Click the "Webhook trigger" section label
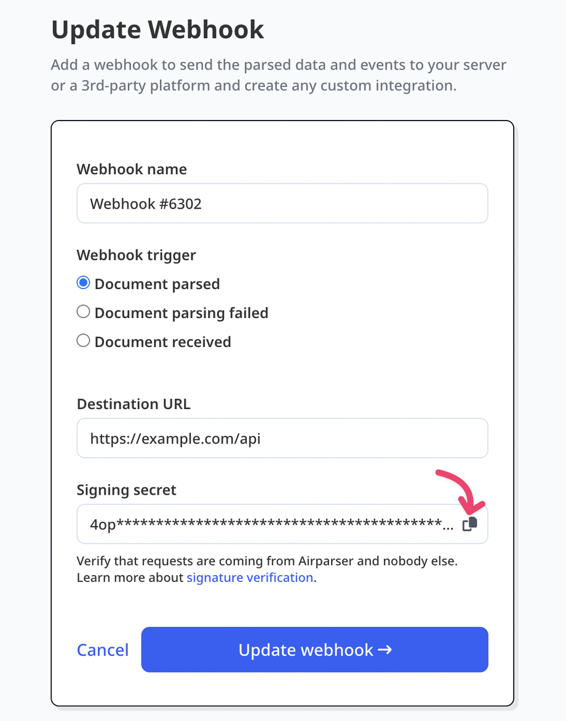 [136, 255]
